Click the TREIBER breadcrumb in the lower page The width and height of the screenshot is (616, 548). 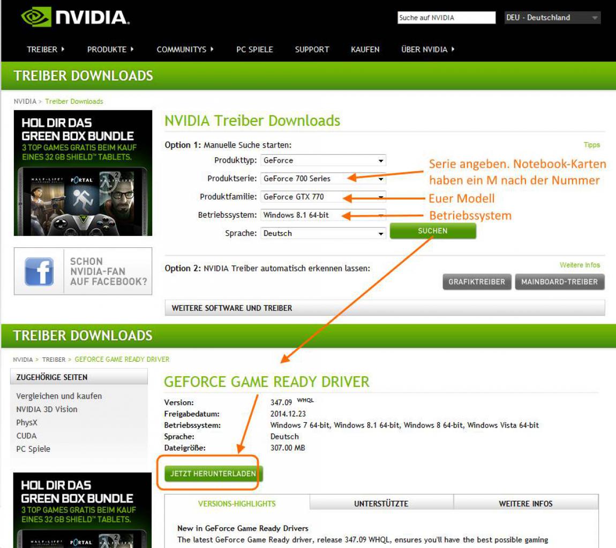click(54, 360)
